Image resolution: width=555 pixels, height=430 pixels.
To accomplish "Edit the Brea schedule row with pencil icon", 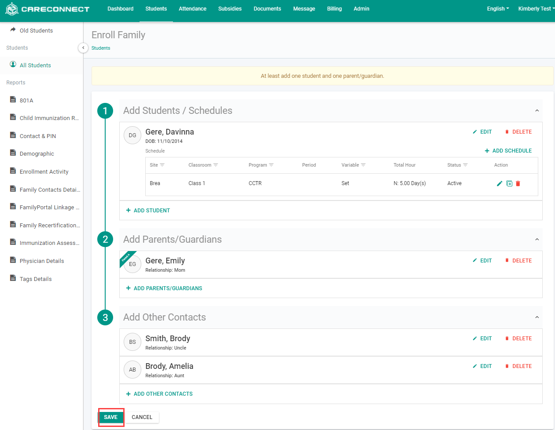I will pos(500,184).
